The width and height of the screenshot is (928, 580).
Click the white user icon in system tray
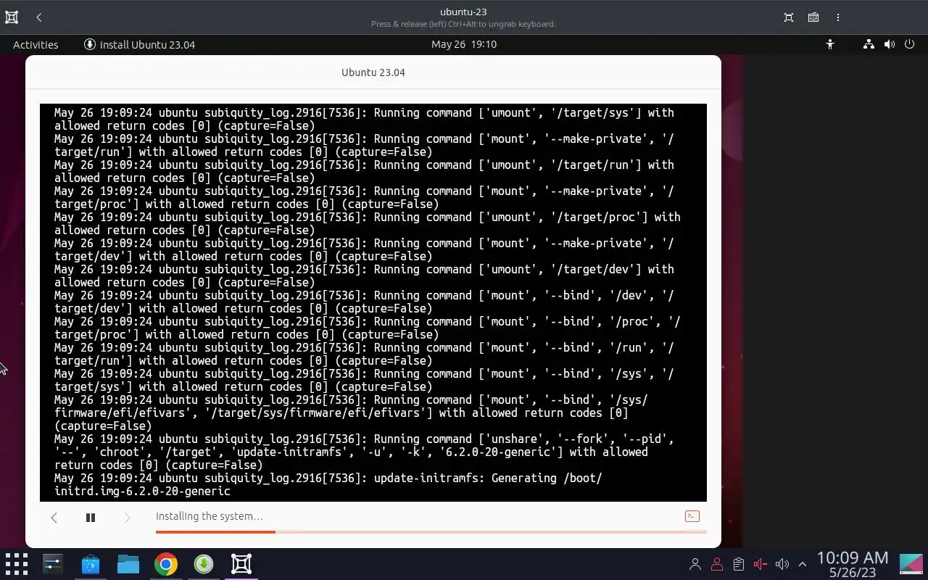695,564
